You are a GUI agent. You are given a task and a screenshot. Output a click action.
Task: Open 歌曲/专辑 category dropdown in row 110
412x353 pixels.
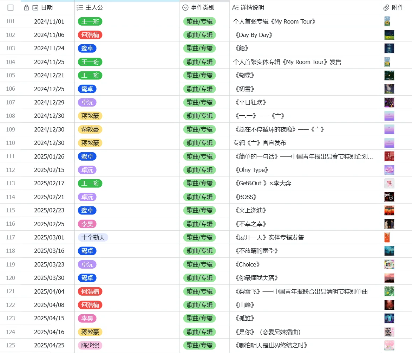pos(200,143)
